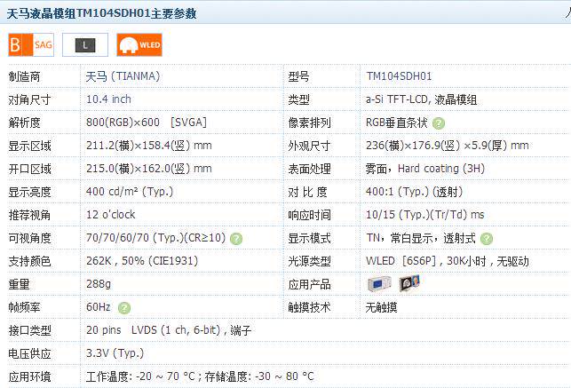Open help icon beside 70/70/60/70 viewing angle
Viewport: 571px width, 388px height.
pos(236,239)
